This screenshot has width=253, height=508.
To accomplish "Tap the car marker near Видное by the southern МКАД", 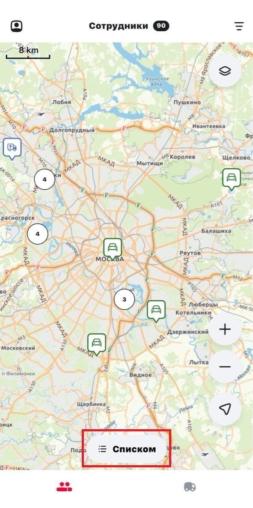I will [x=97, y=344].
